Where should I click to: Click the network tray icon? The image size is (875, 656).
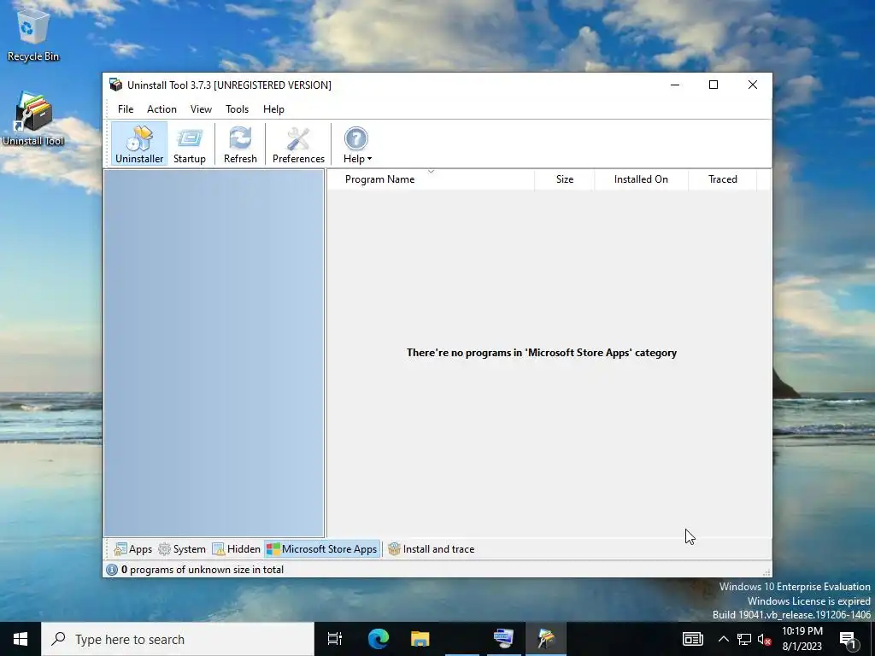point(744,639)
